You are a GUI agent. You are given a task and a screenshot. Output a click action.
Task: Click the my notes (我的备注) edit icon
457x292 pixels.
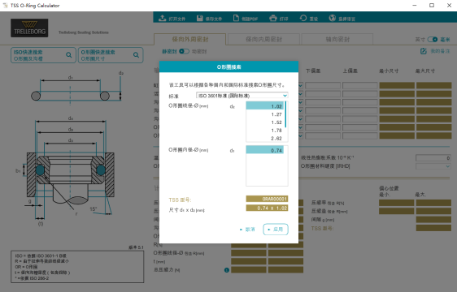pyautogui.click(x=424, y=51)
